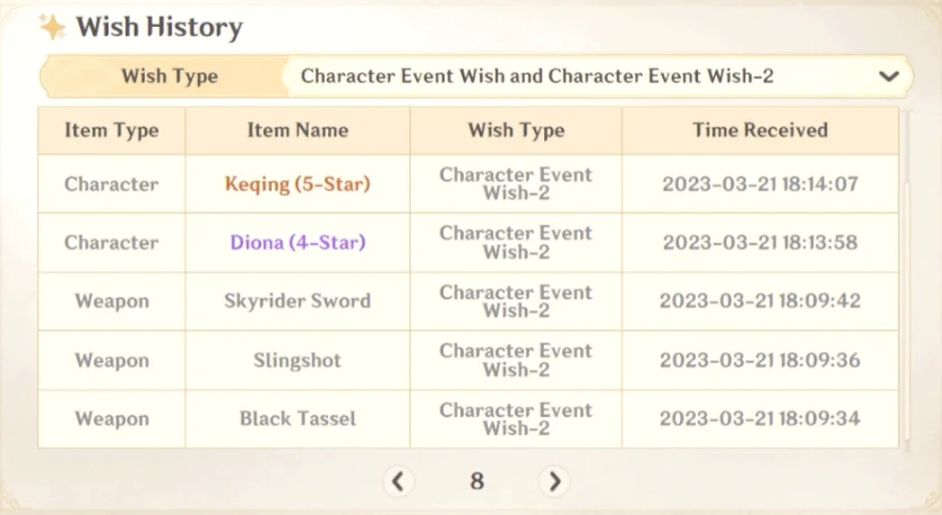Viewport: 942px width, 515px height.
Task: Click the Wish History title
Action: point(159,27)
